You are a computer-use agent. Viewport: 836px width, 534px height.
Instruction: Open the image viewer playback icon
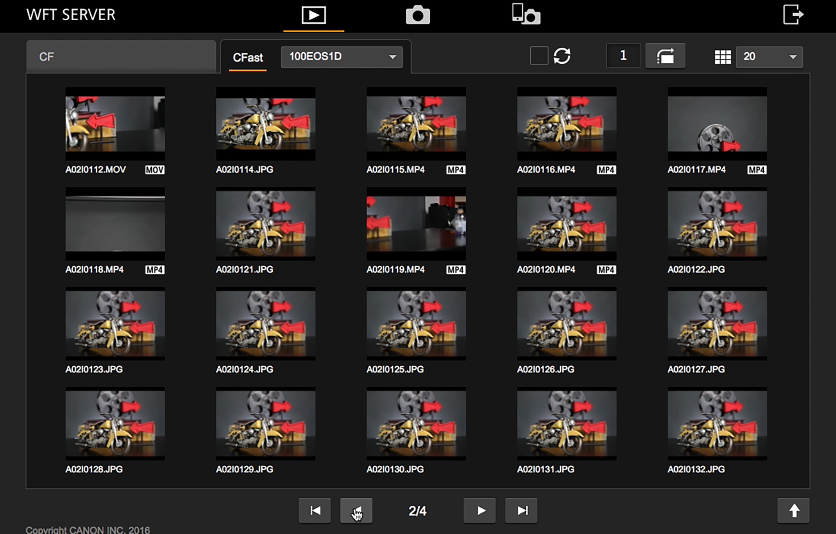coord(314,15)
